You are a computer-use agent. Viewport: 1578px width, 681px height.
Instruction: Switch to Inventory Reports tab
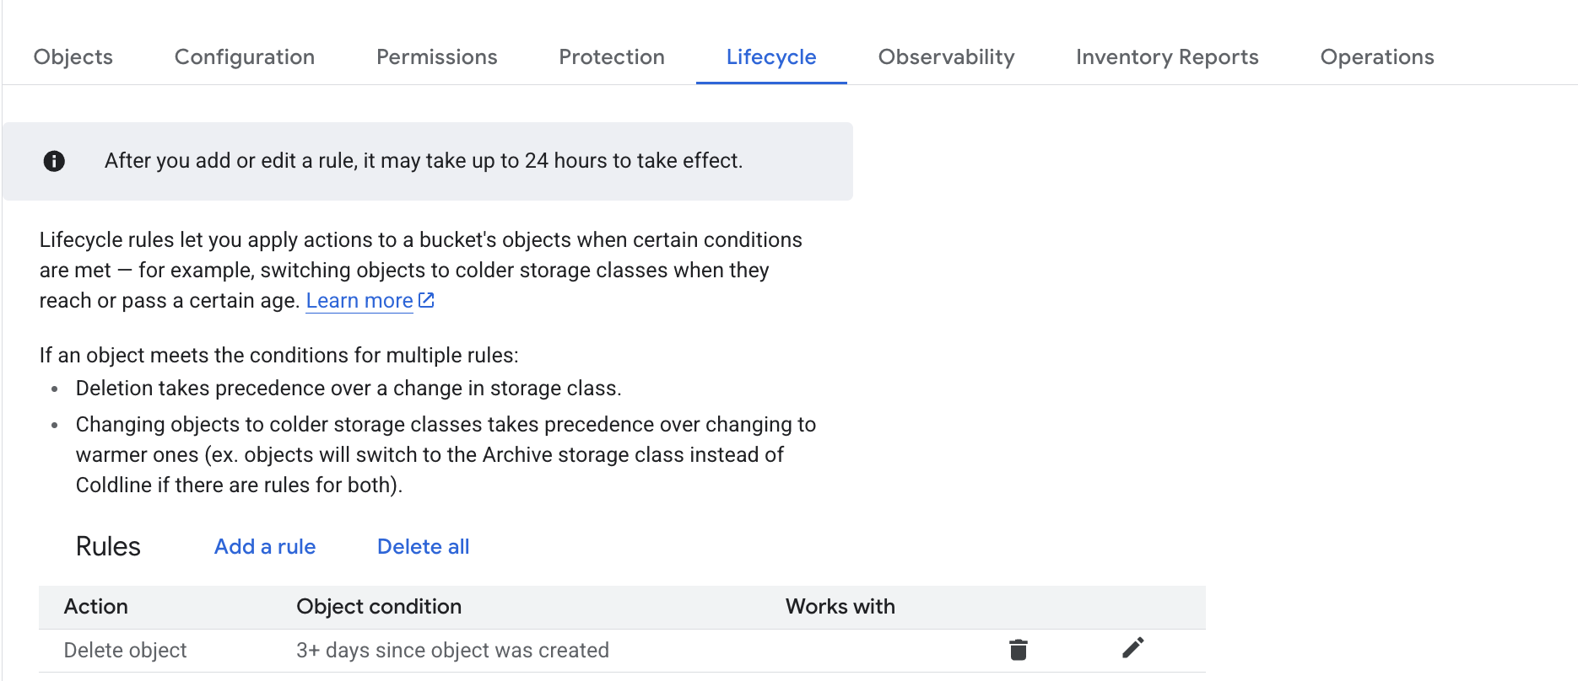point(1167,57)
